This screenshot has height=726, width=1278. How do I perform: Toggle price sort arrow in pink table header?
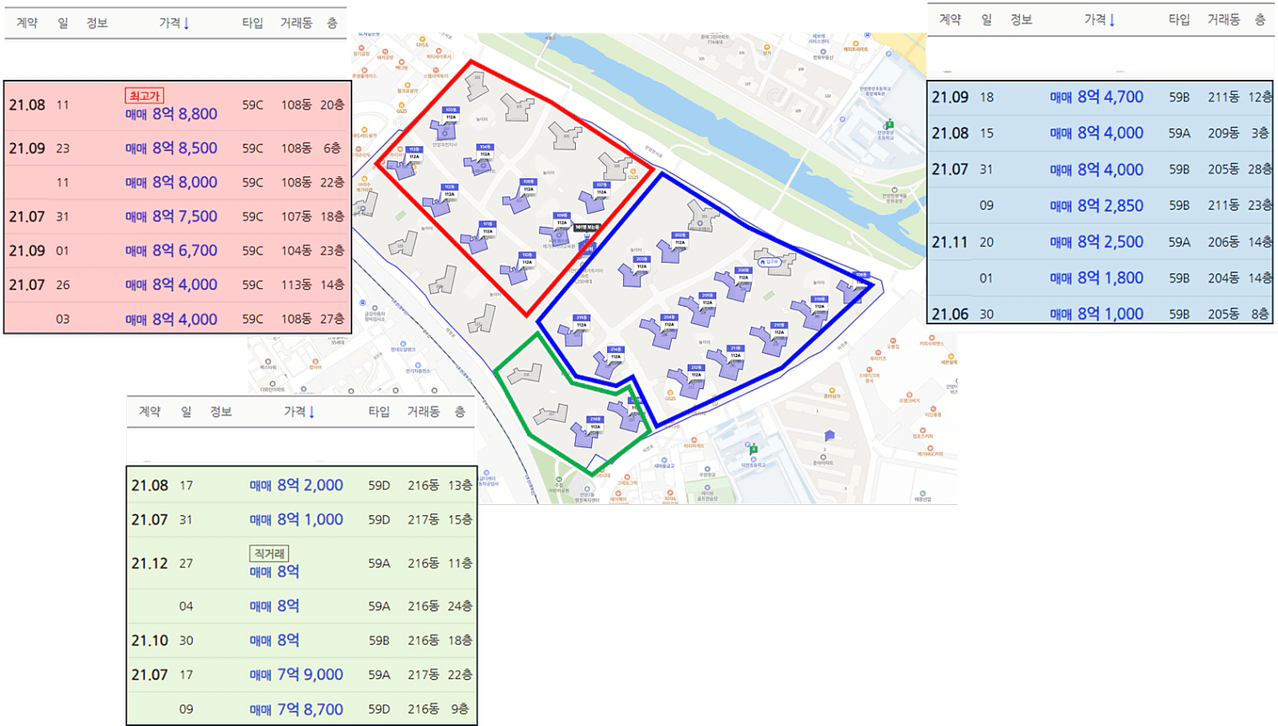pos(186,24)
